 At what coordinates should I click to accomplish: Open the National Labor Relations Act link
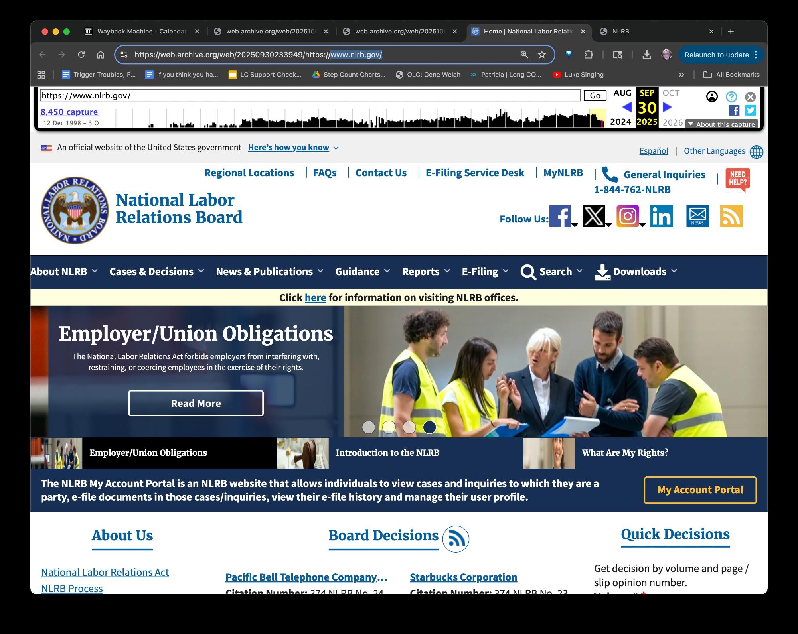(x=105, y=572)
